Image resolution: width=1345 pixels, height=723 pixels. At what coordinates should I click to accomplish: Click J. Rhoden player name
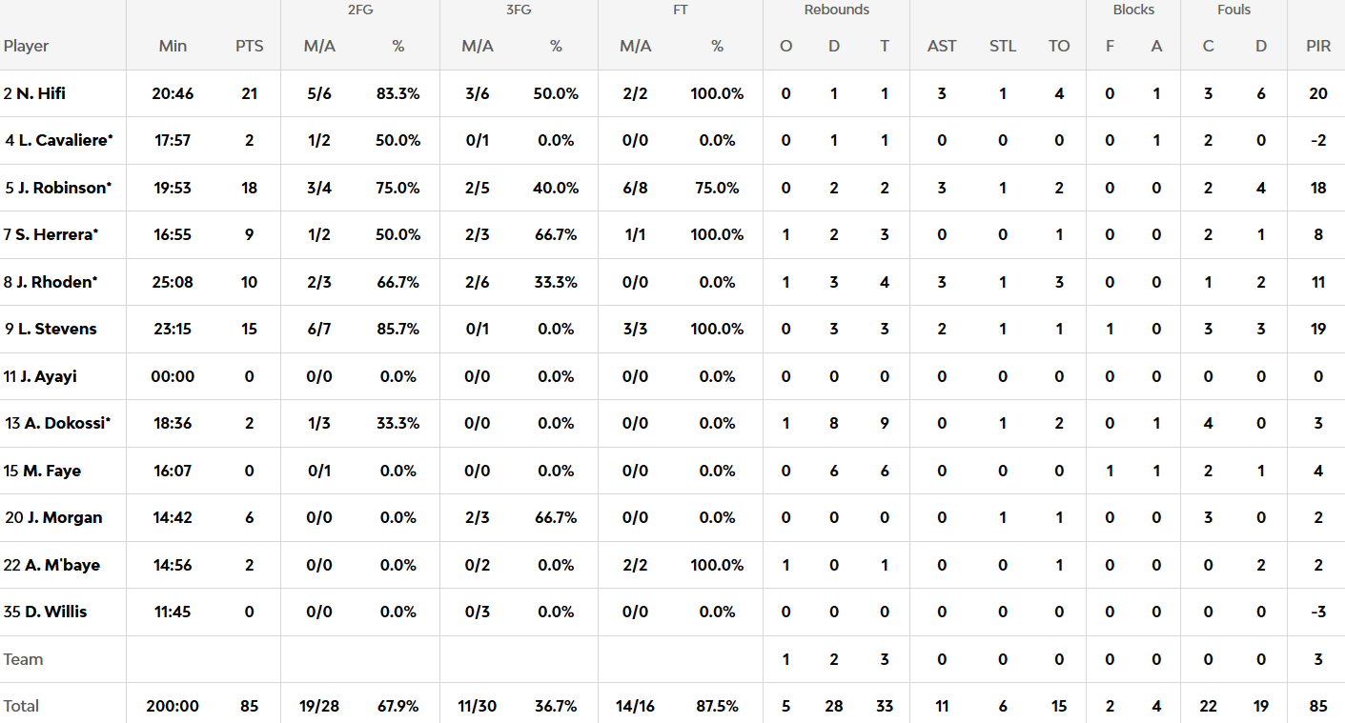57,282
